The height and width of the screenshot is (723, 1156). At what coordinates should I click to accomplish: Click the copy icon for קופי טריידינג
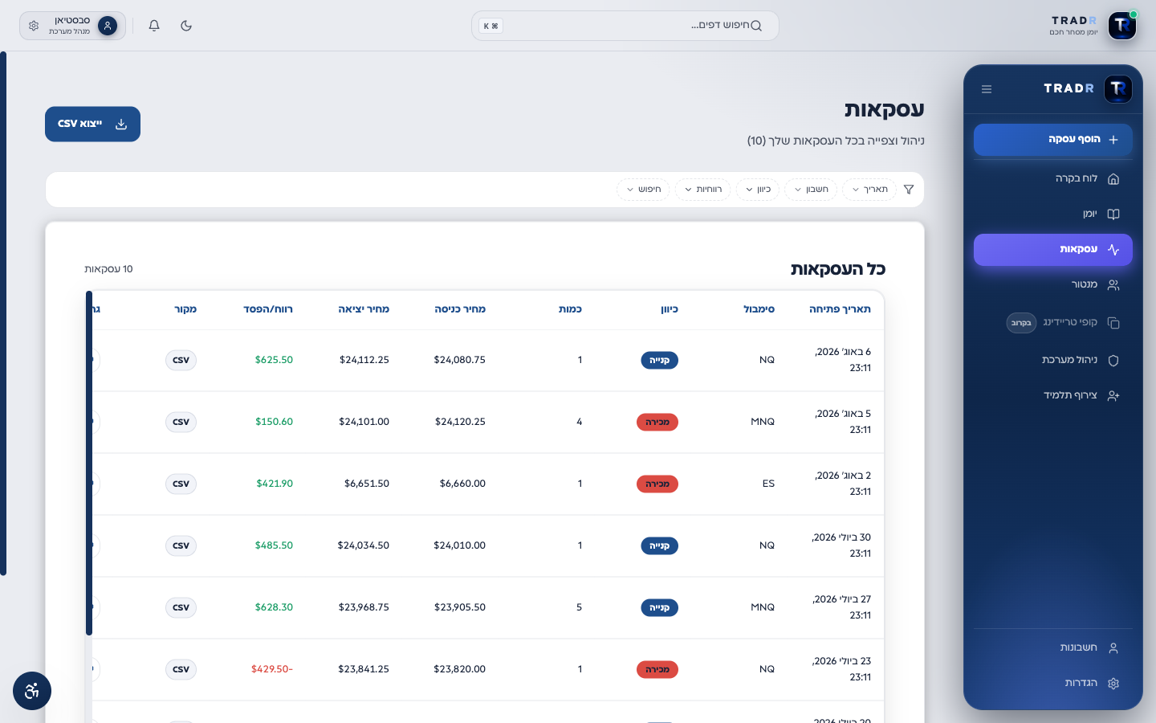pyautogui.click(x=1113, y=323)
